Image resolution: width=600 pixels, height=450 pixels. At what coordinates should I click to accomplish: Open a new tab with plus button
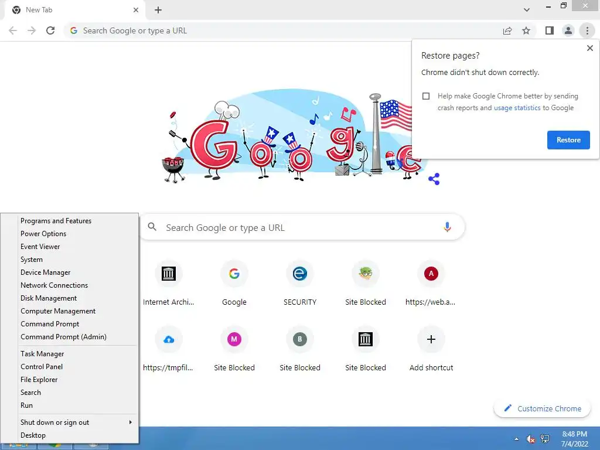(x=158, y=10)
